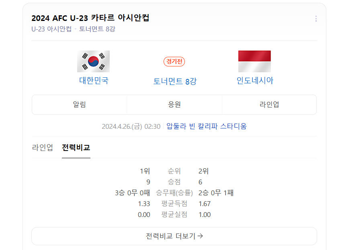Image resolution: width=340 pixels, height=250 pixels.
Task: Select the 전력비교 tab
Action: coord(76,148)
